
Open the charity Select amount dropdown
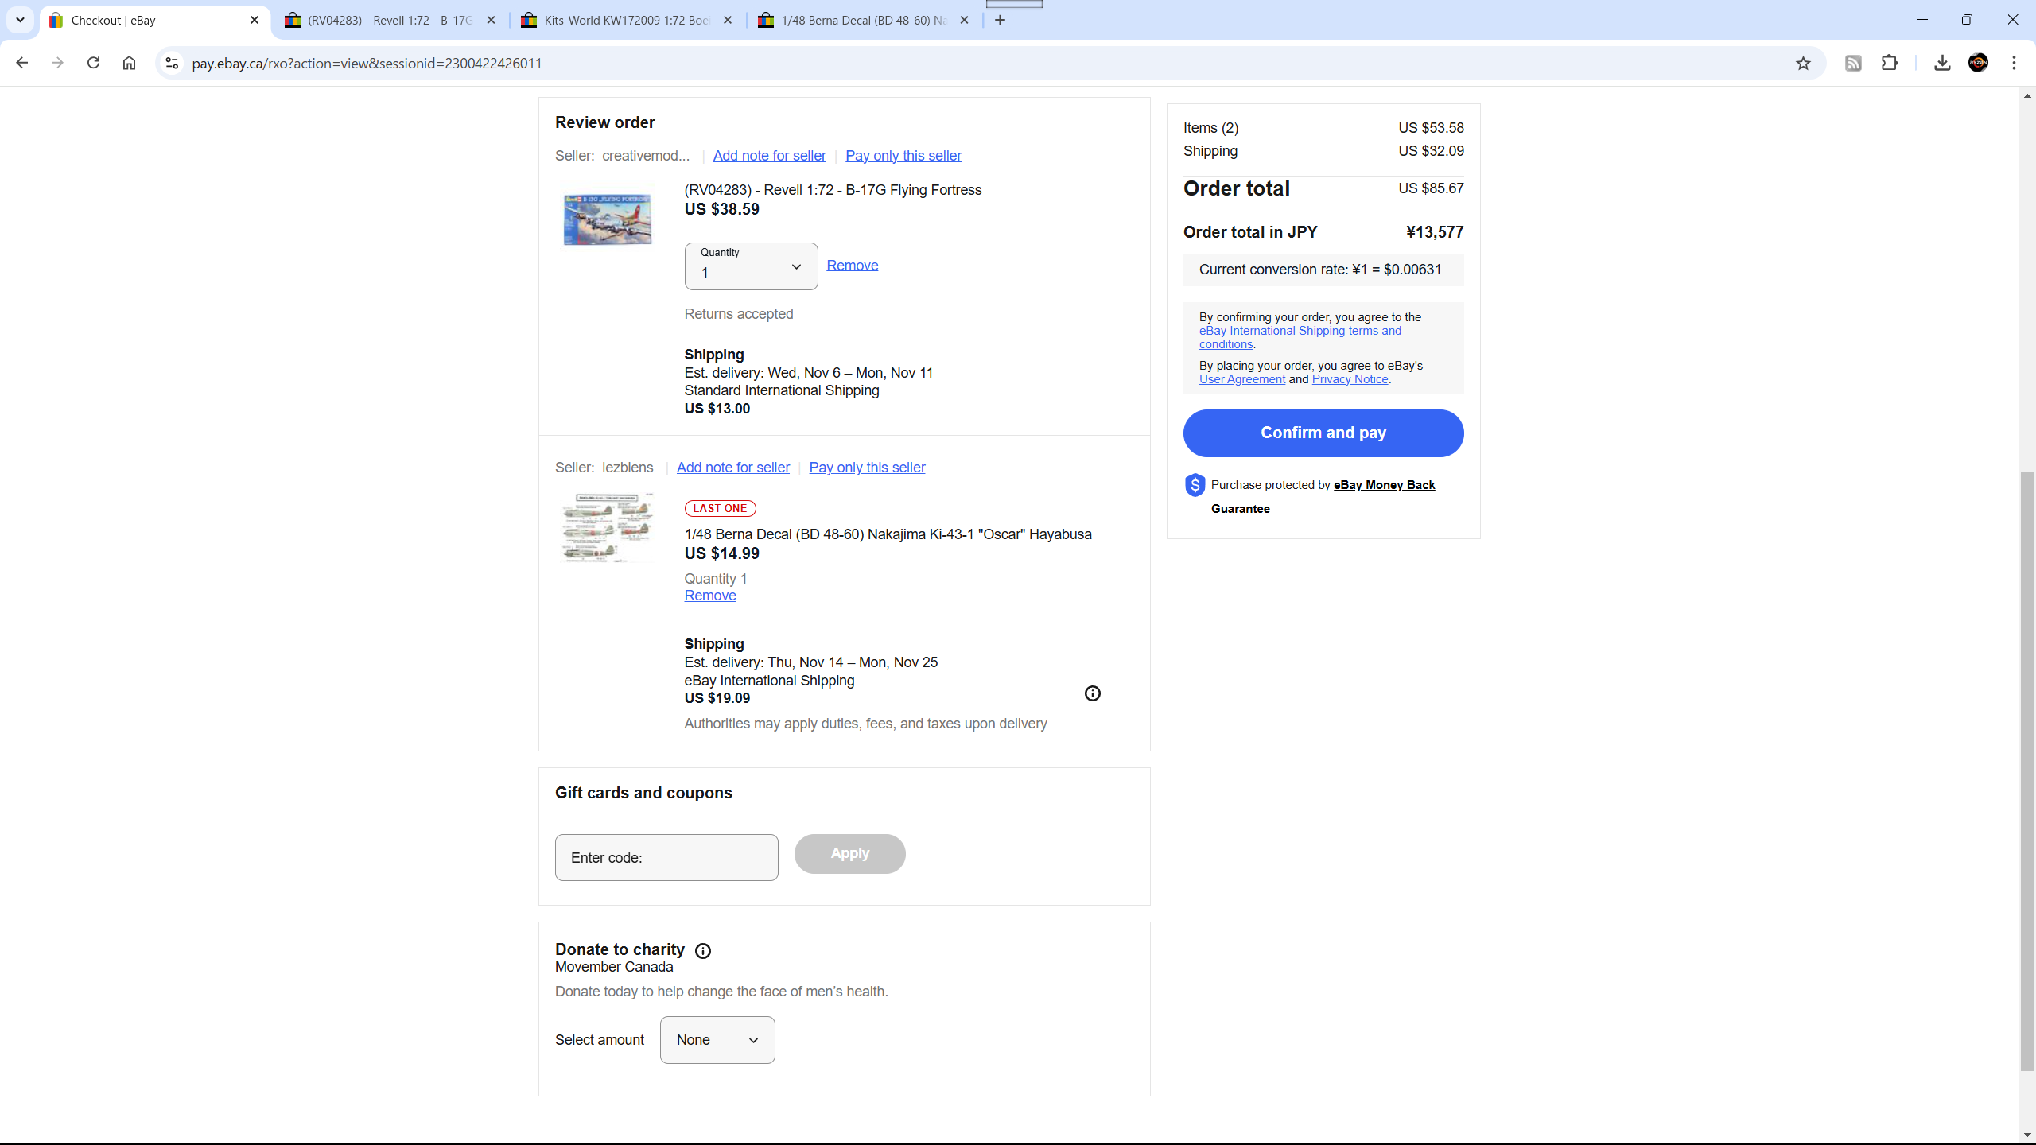click(x=717, y=1040)
